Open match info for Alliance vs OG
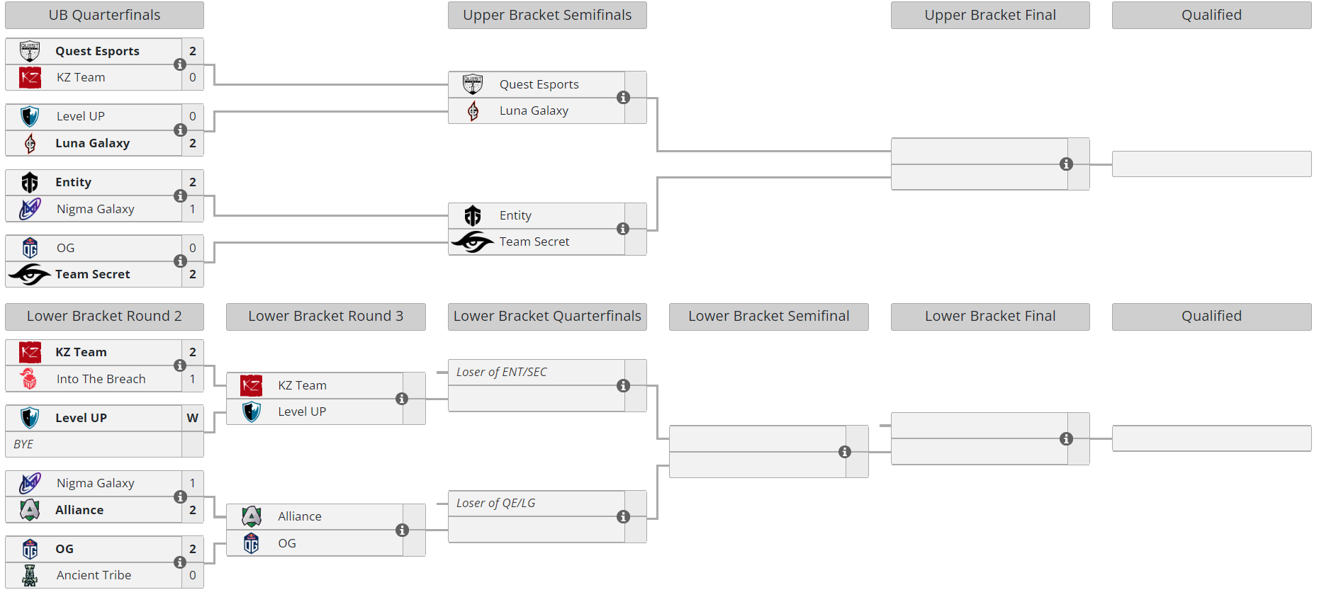Image resolution: width=1319 pixels, height=602 pixels. [402, 530]
